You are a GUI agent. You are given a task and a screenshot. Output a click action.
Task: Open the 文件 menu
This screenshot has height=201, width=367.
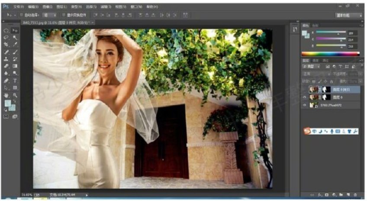pos(19,7)
